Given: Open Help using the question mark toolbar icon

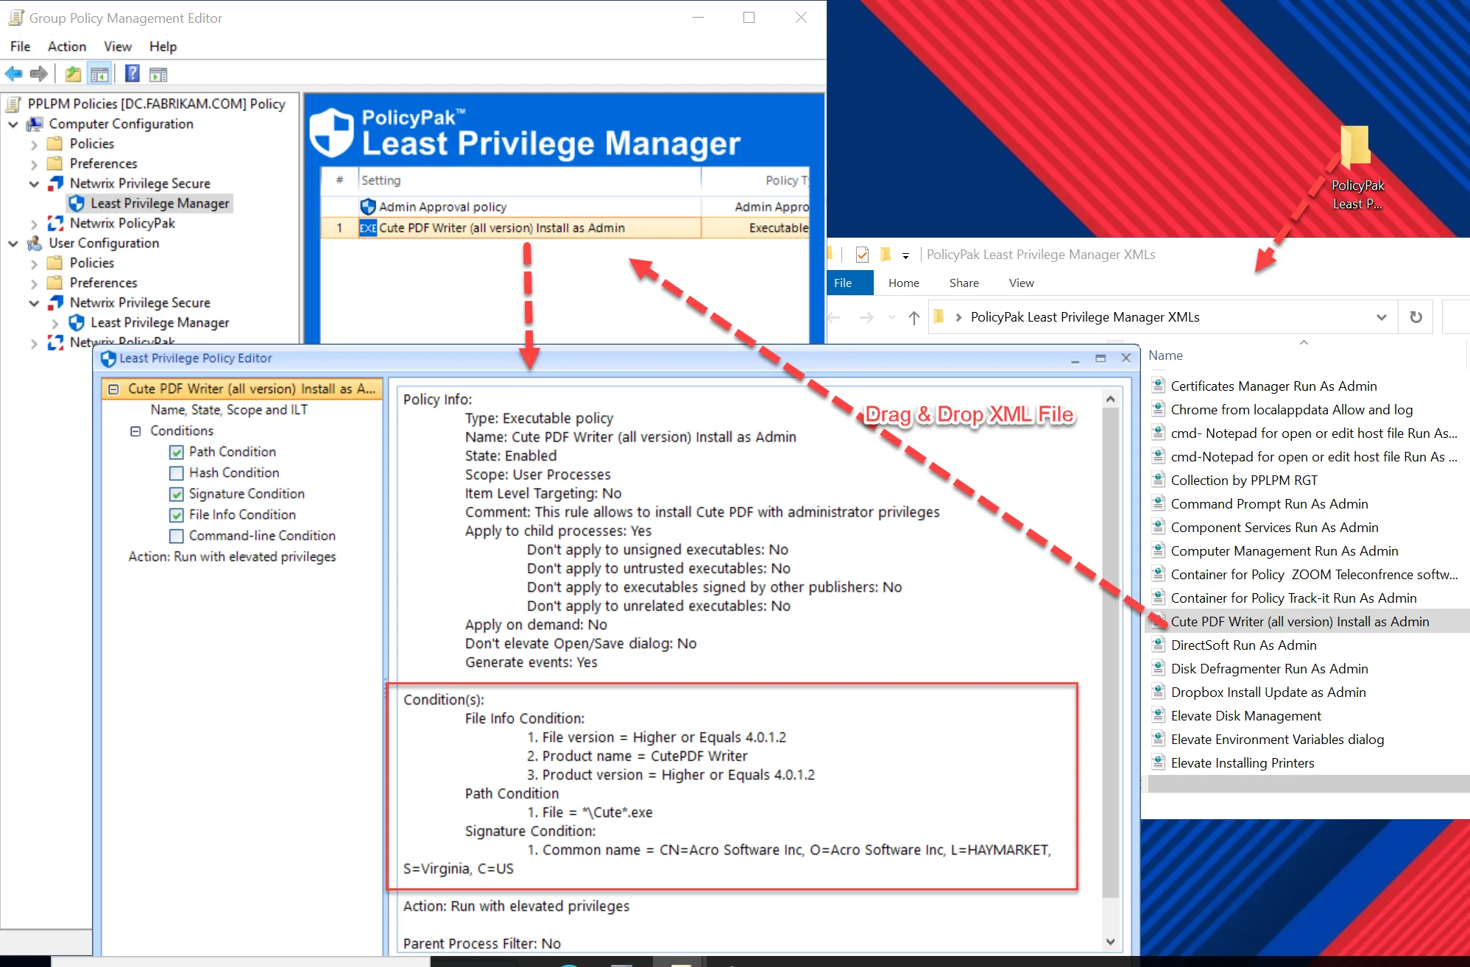Looking at the screenshot, I should pyautogui.click(x=132, y=74).
